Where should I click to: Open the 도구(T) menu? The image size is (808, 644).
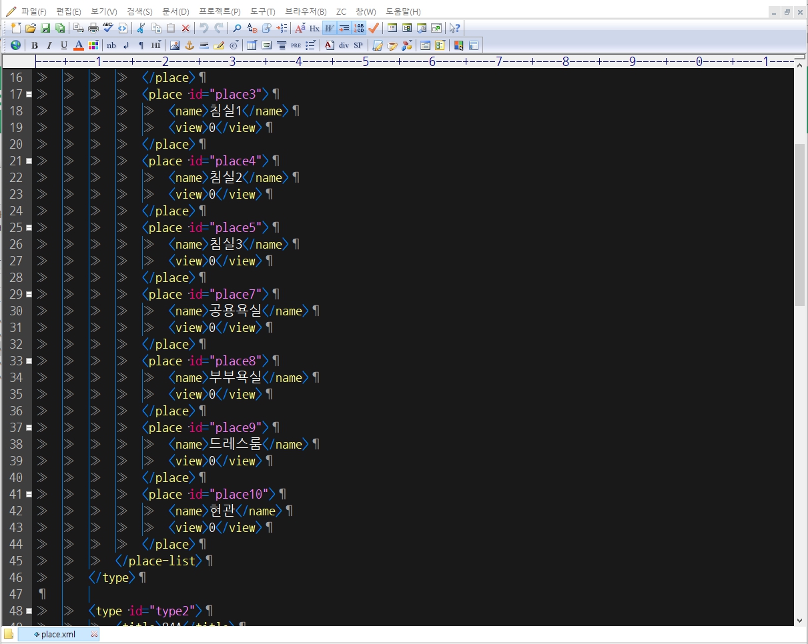(263, 12)
